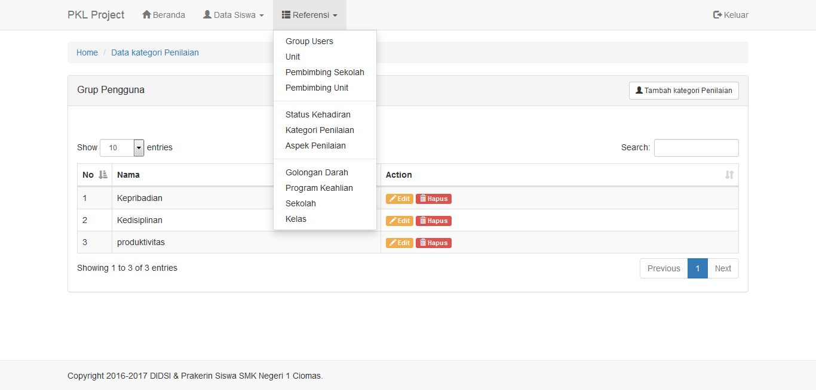The image size is (816, 390).
Task: Click the Next pagination button
Action: tap(723, 268)
